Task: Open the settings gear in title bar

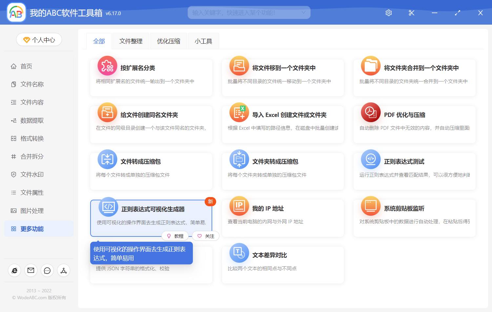Action: [389, 13]
